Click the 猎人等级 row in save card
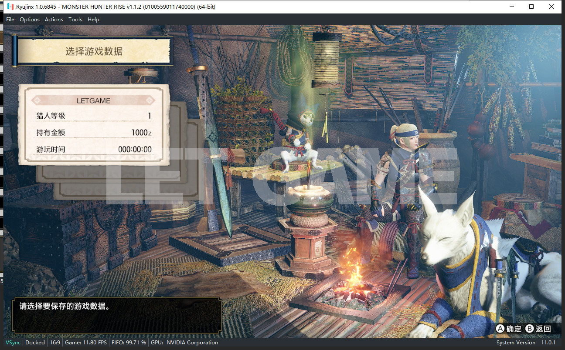Viewport: 565px width, 350px height. [x=93, y=116]
